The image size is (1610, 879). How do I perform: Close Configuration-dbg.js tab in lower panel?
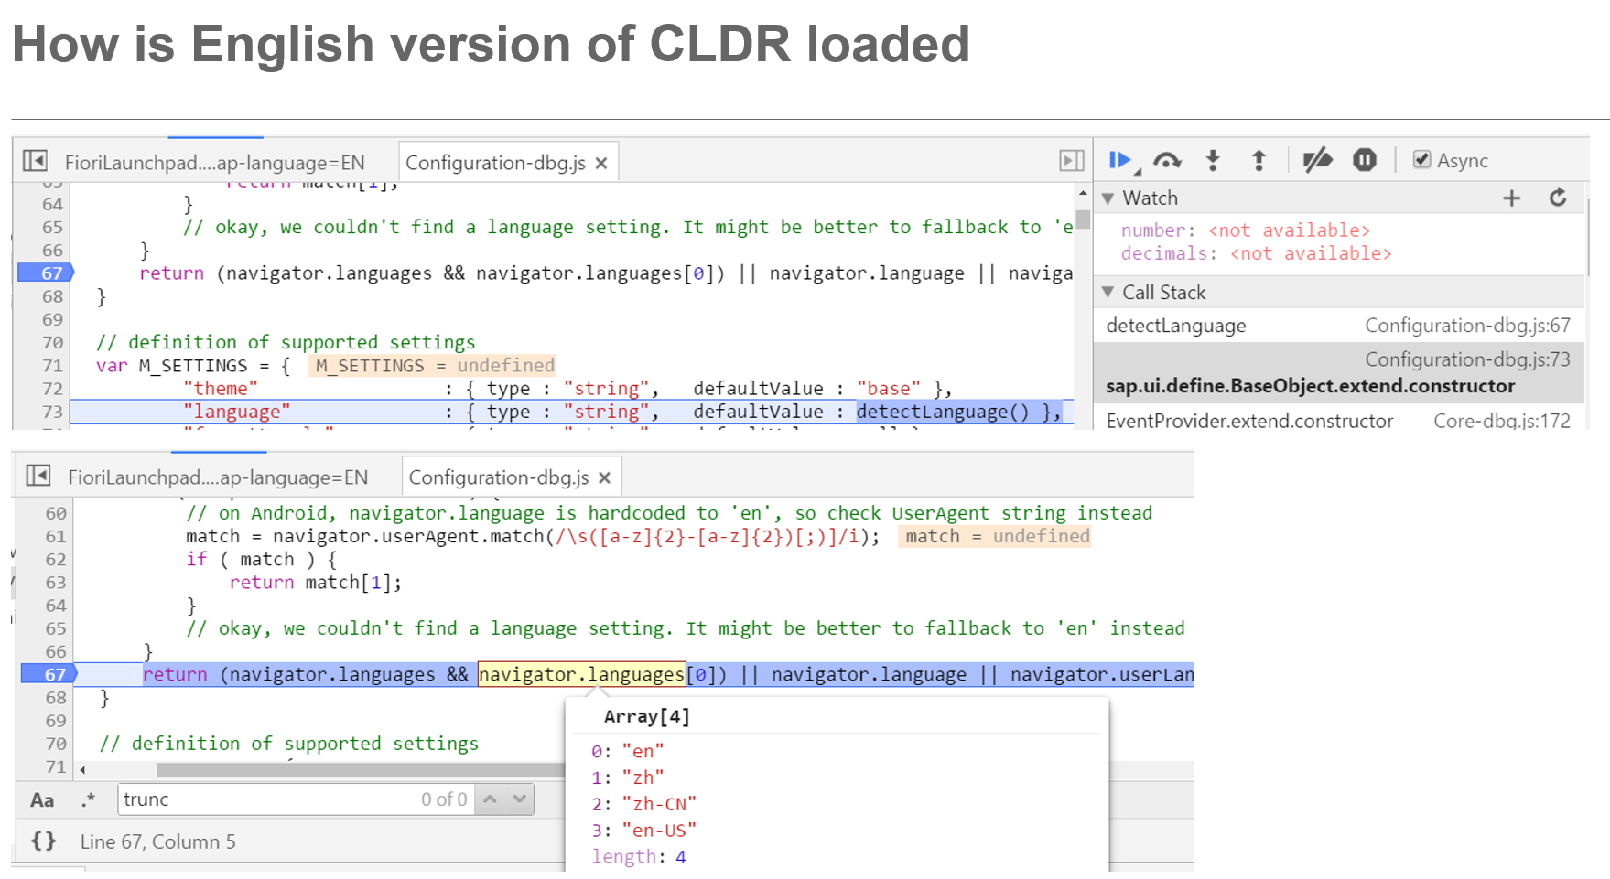[x=604, y=477]
